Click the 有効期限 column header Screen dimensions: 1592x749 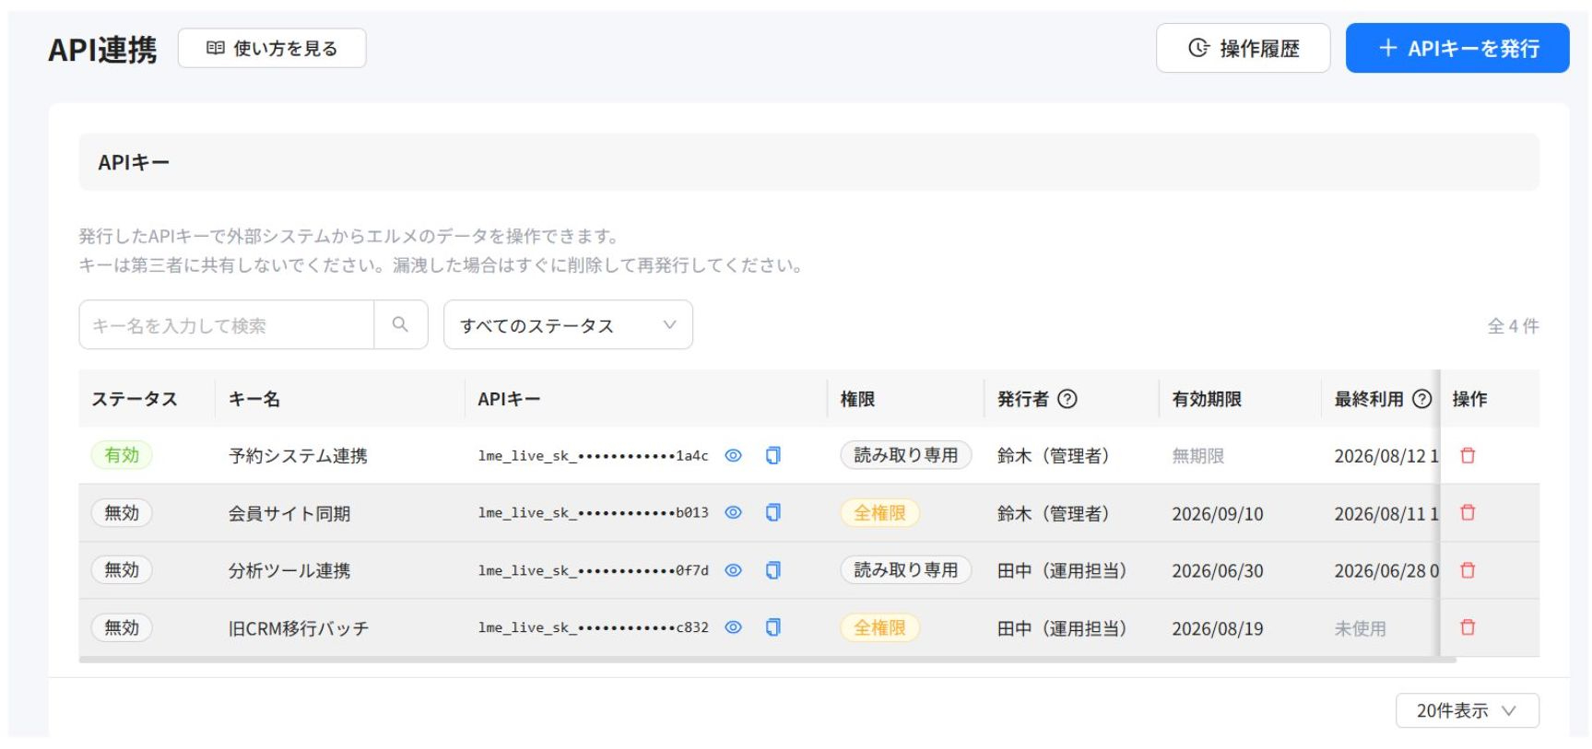coord(1207,399)
